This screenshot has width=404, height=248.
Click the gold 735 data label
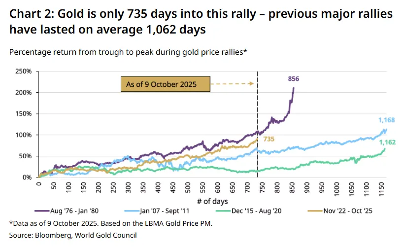(269, 140)
